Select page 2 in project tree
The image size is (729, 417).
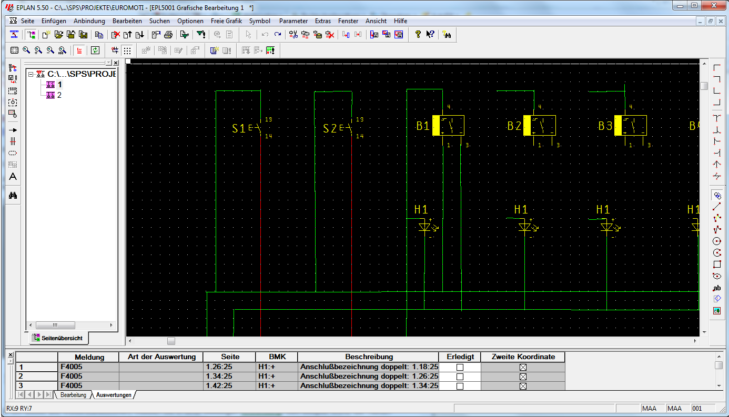coord(59,95)
